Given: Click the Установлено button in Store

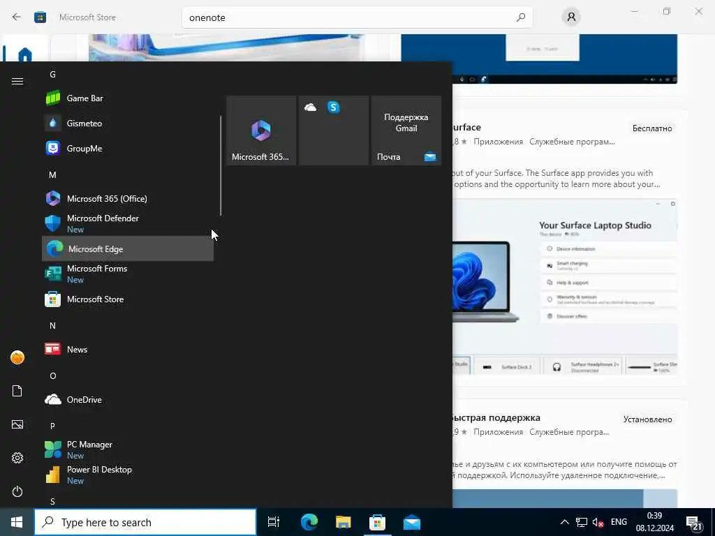Looking at the screenshot, I should (x=647, y=419).
